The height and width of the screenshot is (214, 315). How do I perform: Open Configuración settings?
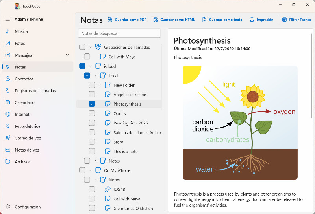point(37,207)
